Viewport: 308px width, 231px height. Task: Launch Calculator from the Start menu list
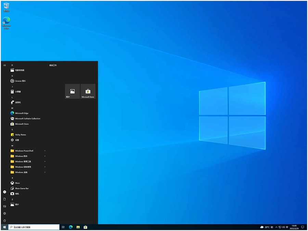pos(18,92)
